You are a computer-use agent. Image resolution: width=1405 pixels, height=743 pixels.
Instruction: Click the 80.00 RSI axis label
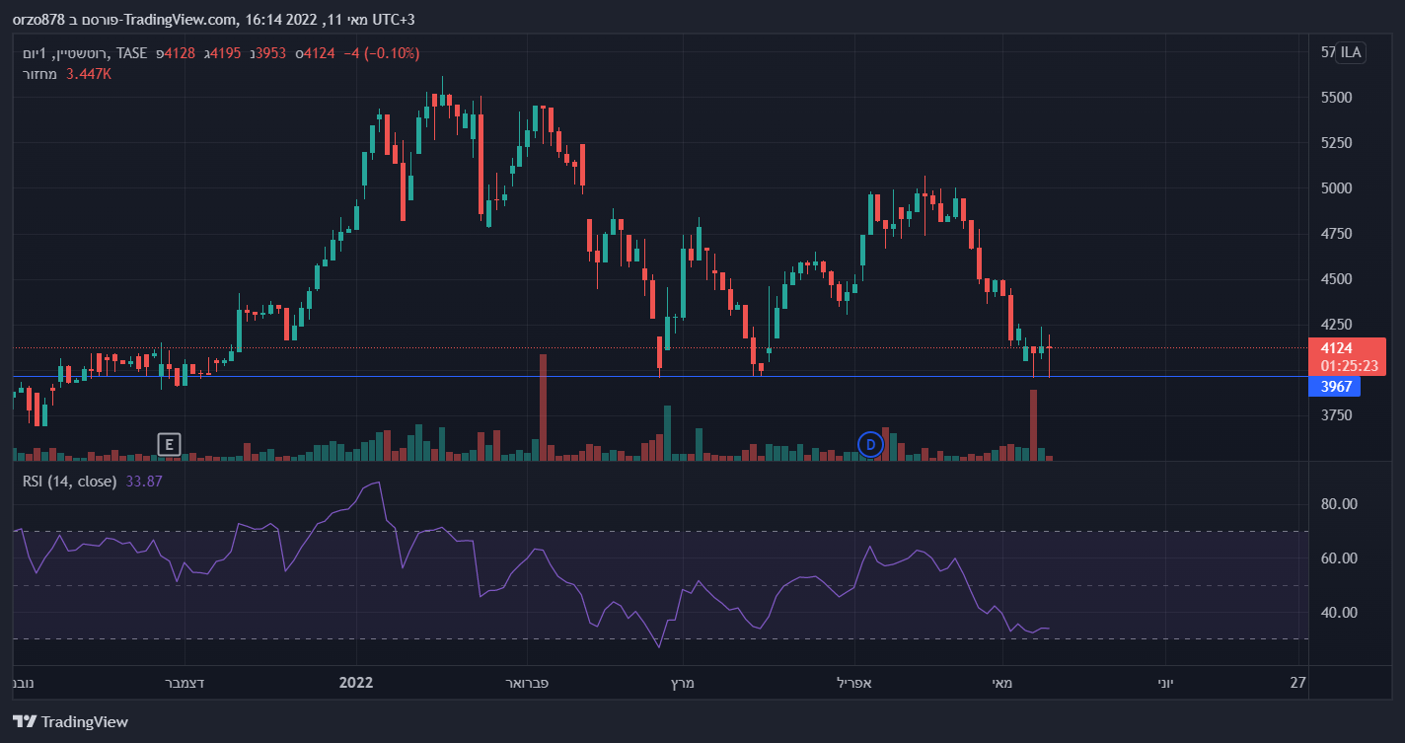[1339, 504]
